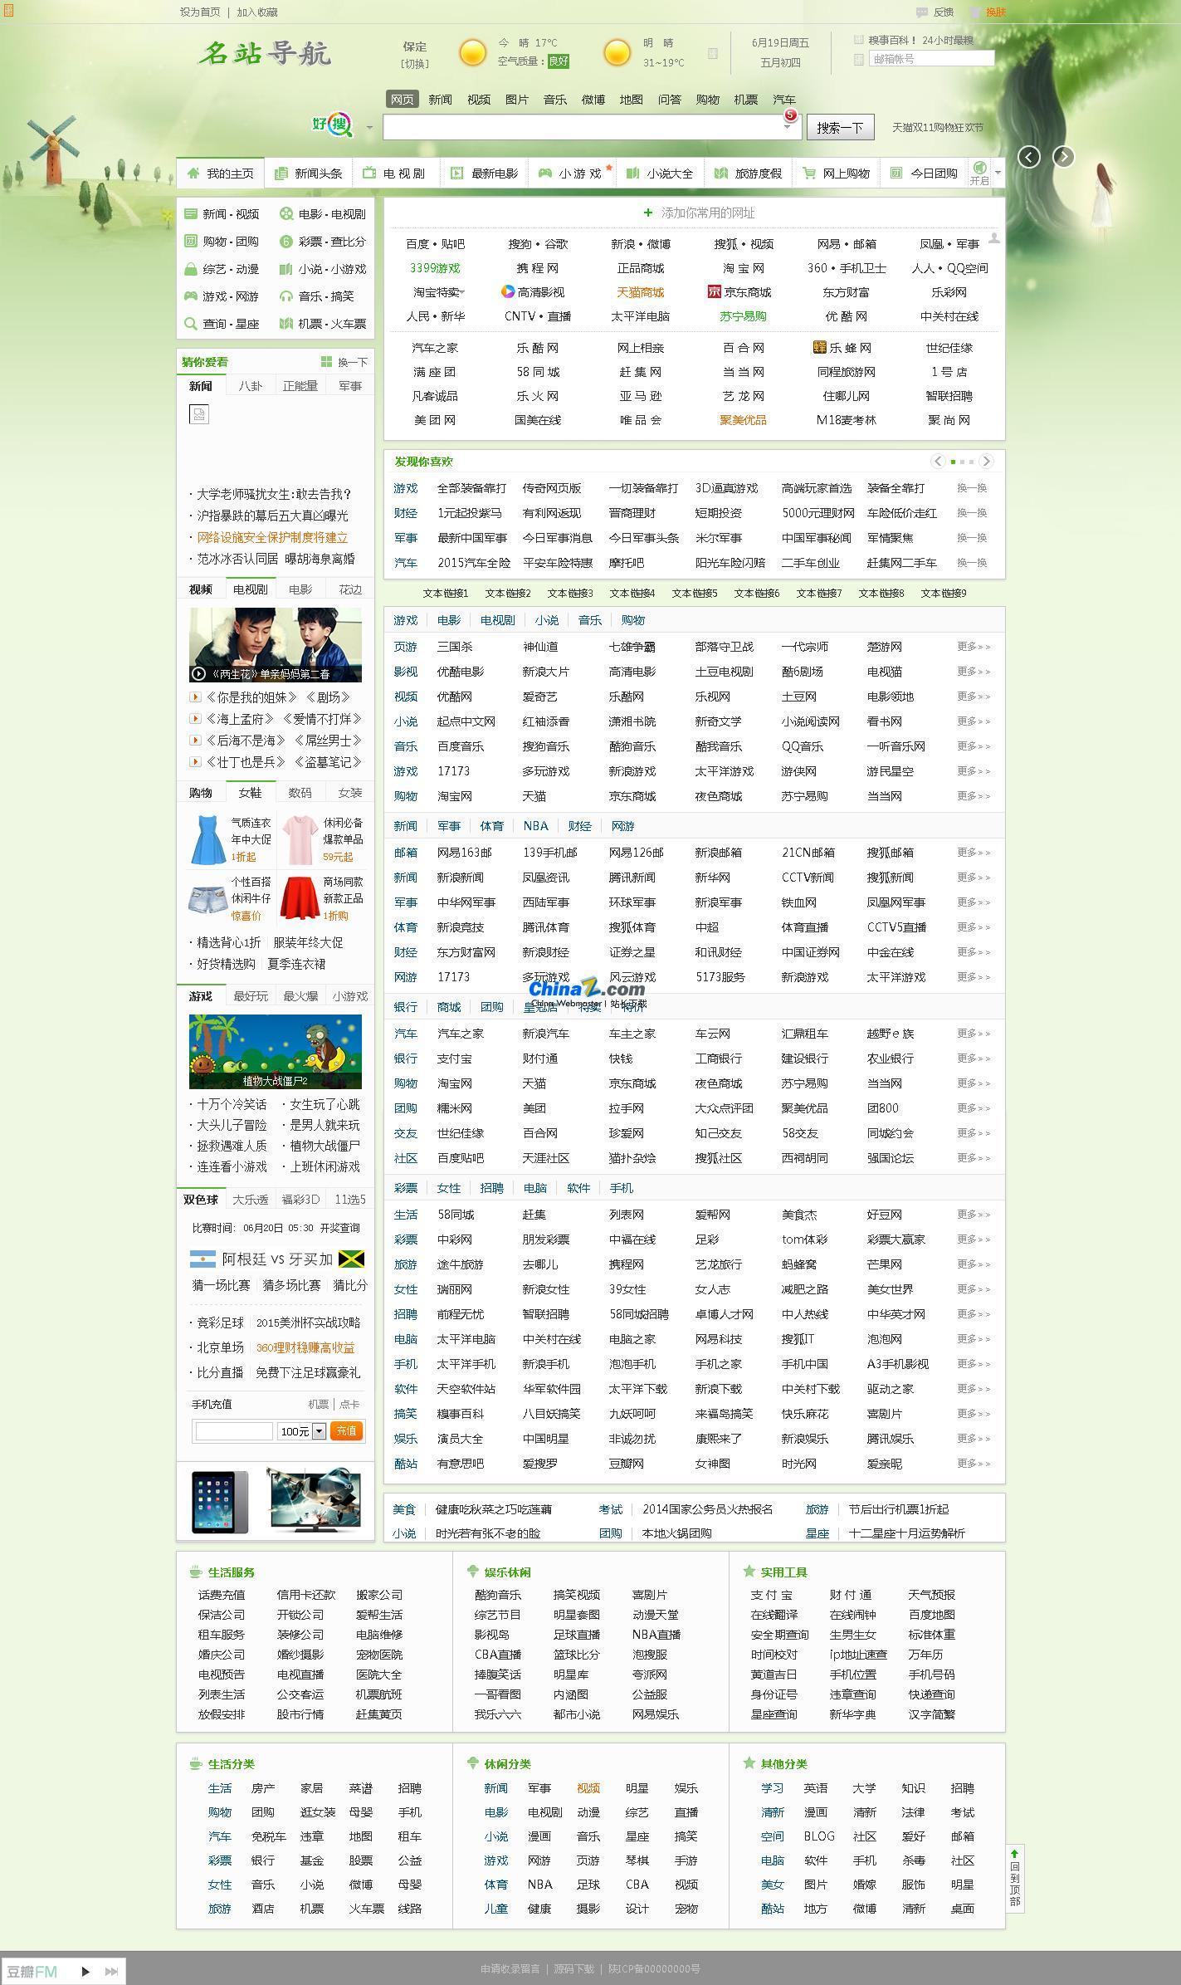The width and height of the screenshot is (1181, 1985).
Task: Click the 换肤 skin-change icon
Action: [x=976, y=12]
